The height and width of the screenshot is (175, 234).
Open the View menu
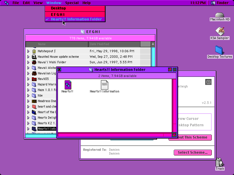click(38, 3)
